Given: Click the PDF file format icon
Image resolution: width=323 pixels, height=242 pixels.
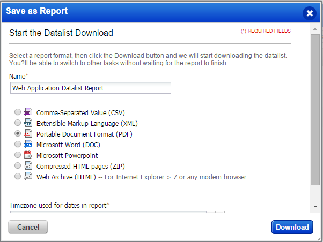Looking at the screenshot, I should (x=28, y=133).
